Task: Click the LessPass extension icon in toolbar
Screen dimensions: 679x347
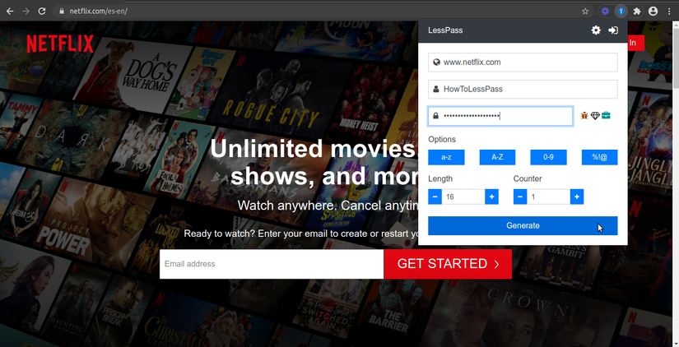Action: (621, 12)
